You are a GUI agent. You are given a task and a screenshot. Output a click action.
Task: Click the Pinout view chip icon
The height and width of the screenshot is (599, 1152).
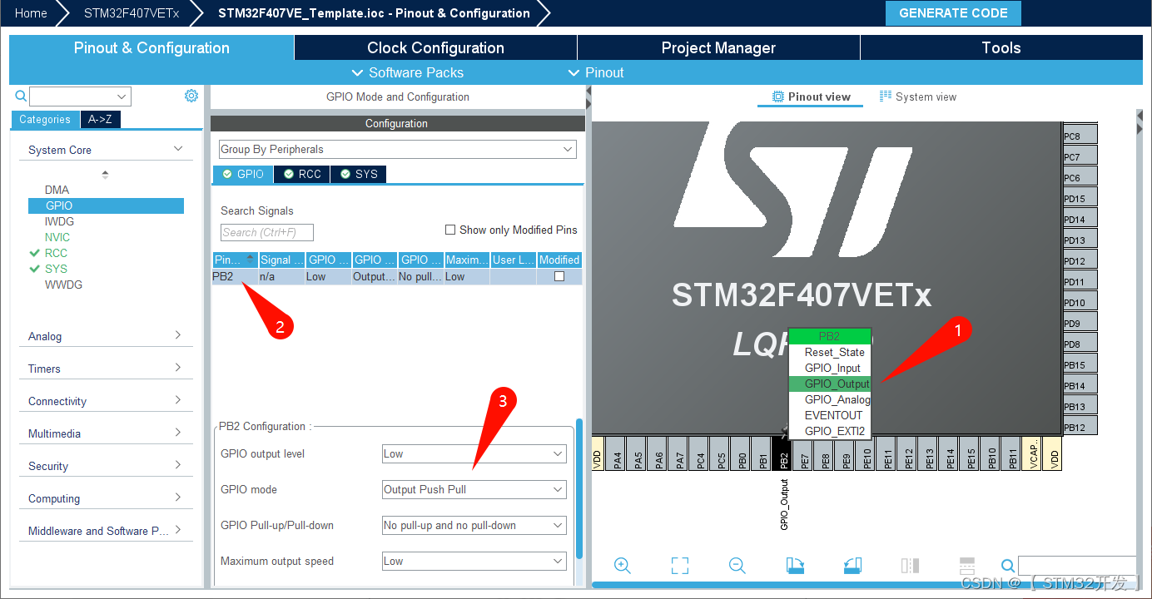pos(778,97)
